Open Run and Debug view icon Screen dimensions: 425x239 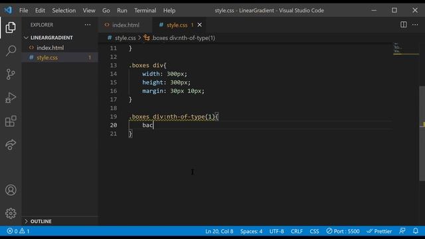click(x=11, y=98)
